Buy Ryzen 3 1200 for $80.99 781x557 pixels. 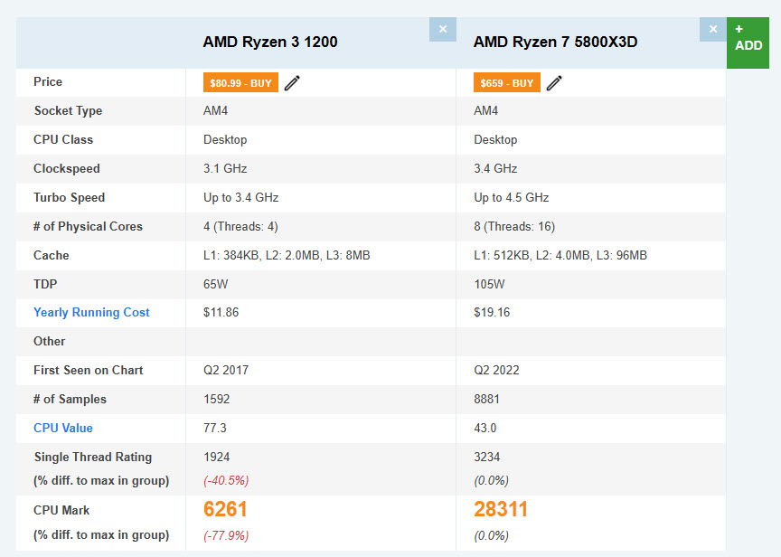tap(240, 83)
